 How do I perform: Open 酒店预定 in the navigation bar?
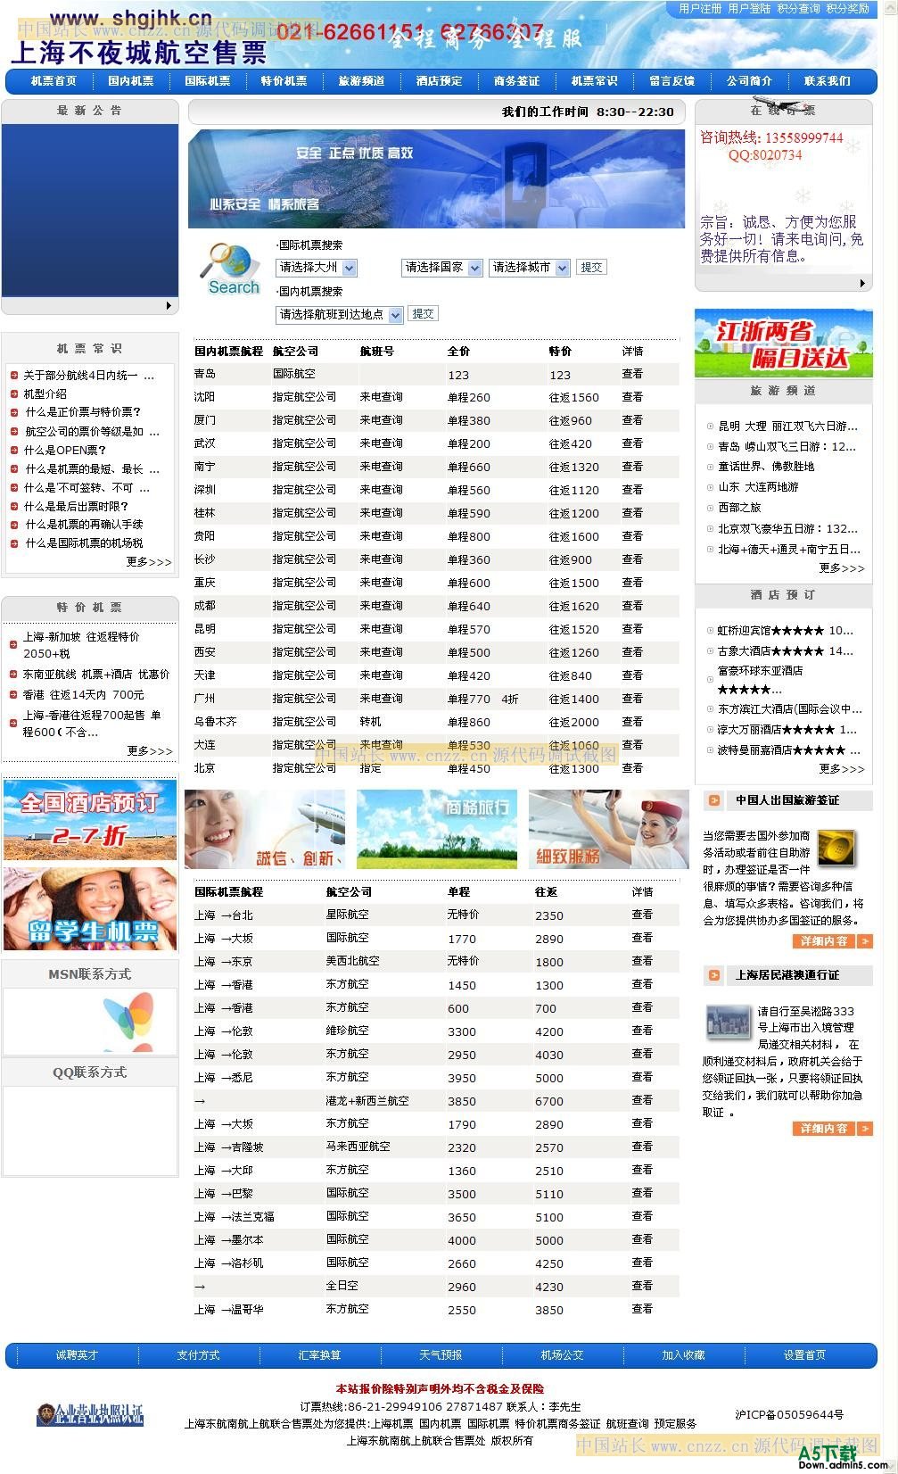[439, 81]
